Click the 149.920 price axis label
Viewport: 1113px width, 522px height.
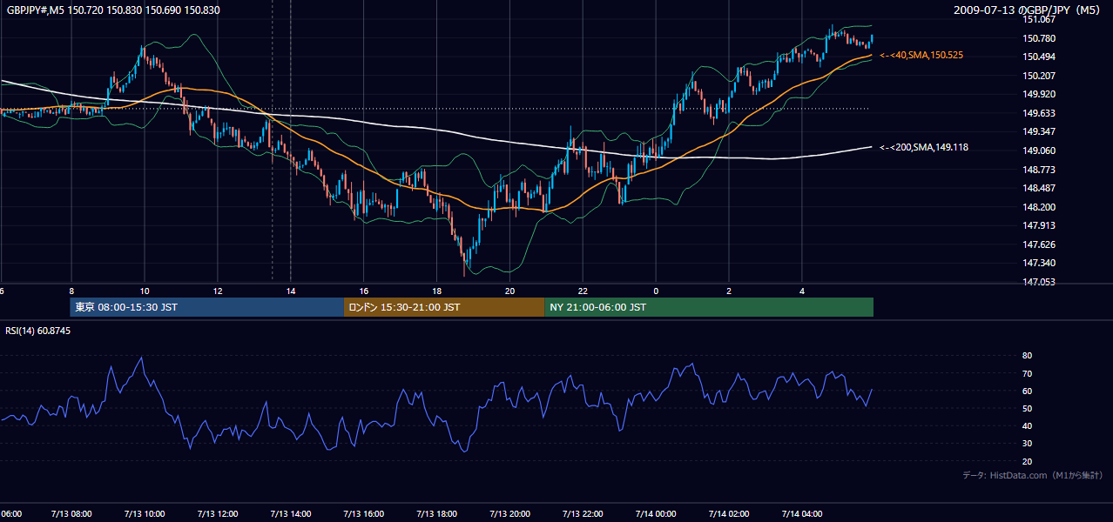pyautogui.click(x=1039, y=95)
